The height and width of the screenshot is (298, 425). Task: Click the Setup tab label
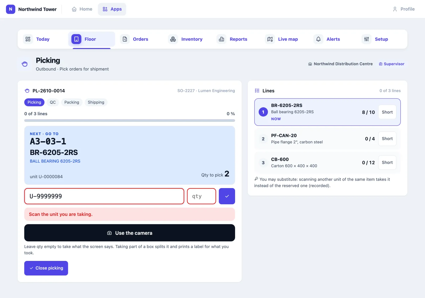coord(381,39)
